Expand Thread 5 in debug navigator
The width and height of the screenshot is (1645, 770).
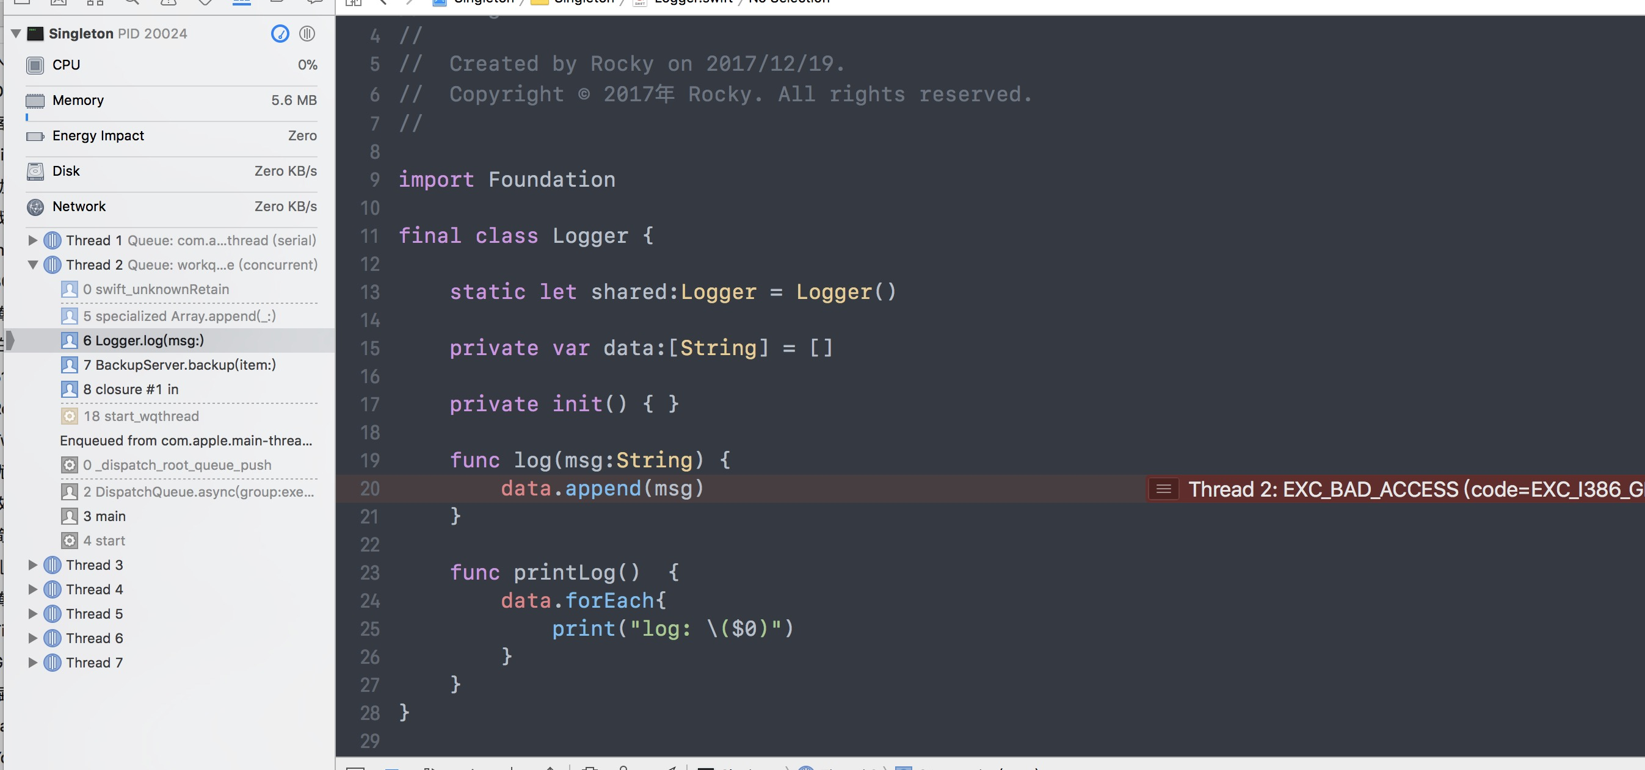pos(32,614)
